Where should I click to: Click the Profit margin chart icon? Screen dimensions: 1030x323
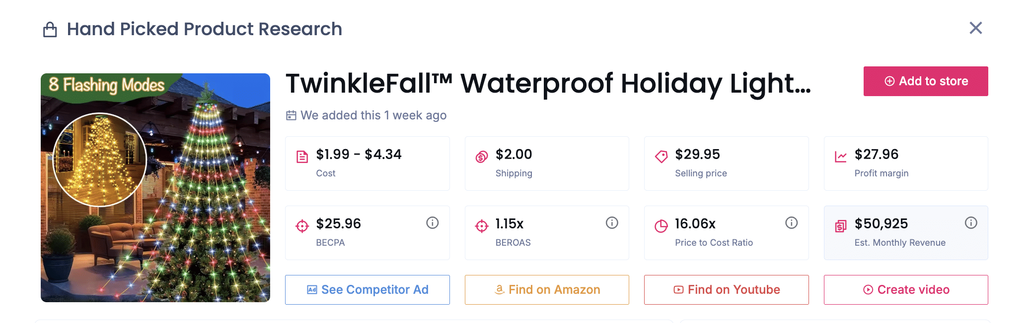click(841, 157)
